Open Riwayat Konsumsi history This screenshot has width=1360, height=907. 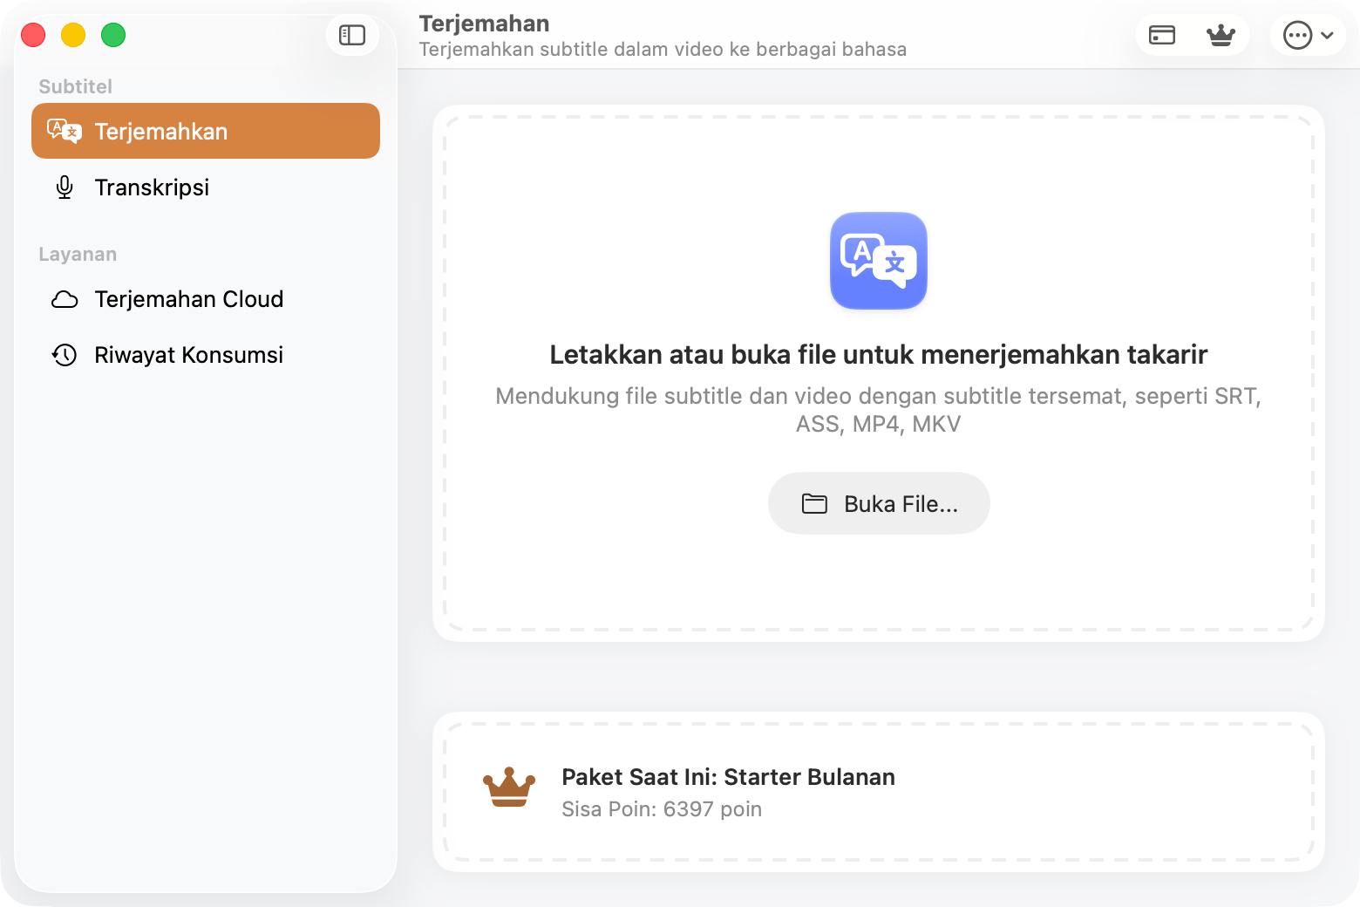click(206, 355)
